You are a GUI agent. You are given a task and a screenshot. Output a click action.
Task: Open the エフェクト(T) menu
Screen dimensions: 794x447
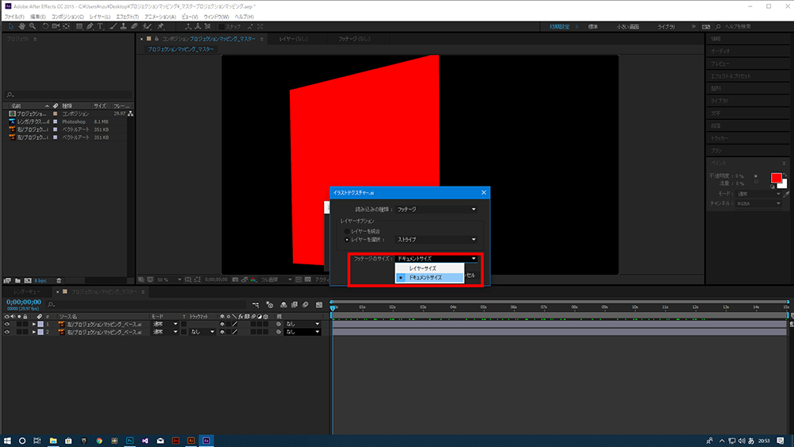[126, 16]
